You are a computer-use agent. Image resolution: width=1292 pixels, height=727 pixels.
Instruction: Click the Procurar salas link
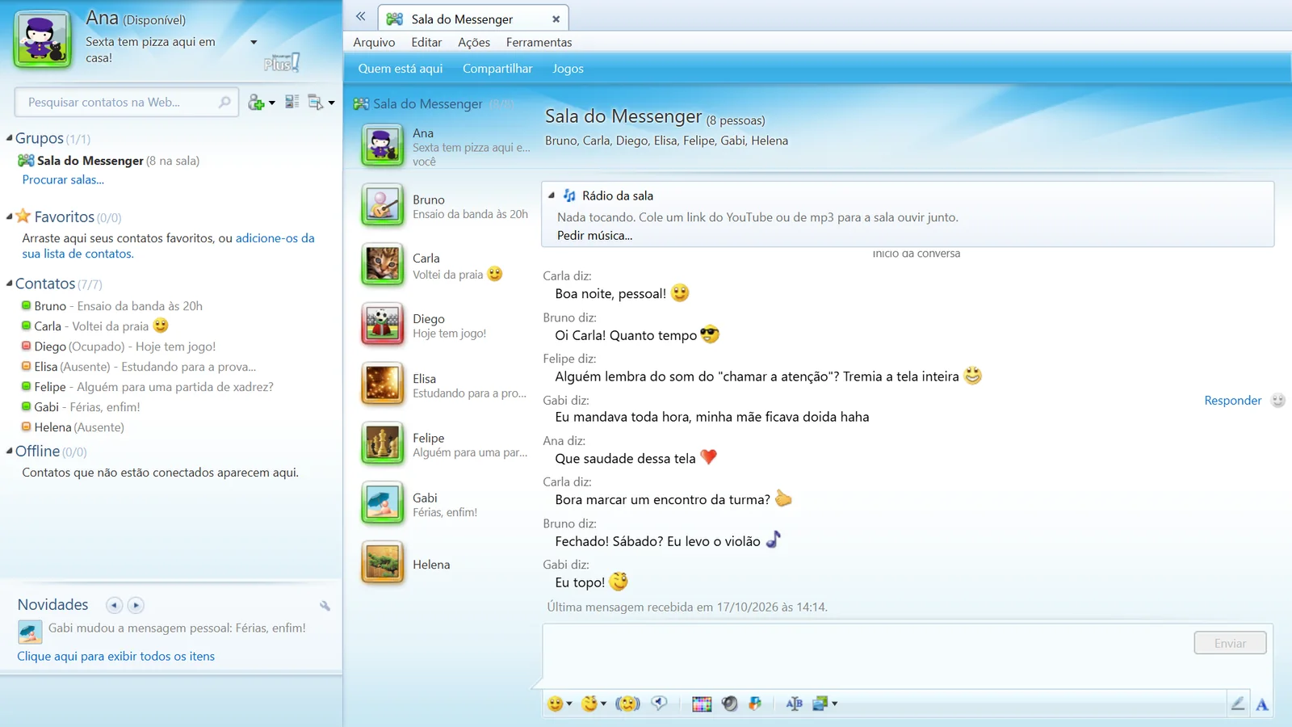[x=63, y=179]
